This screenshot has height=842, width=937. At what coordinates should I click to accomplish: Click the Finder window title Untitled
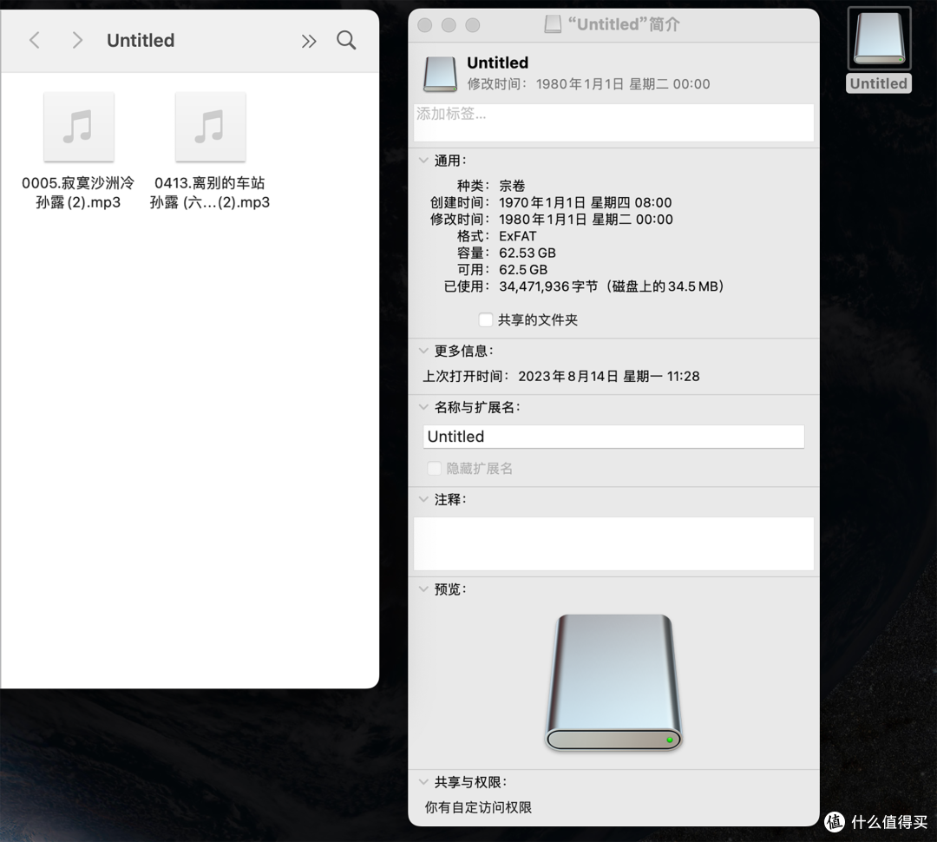[141, 41]
